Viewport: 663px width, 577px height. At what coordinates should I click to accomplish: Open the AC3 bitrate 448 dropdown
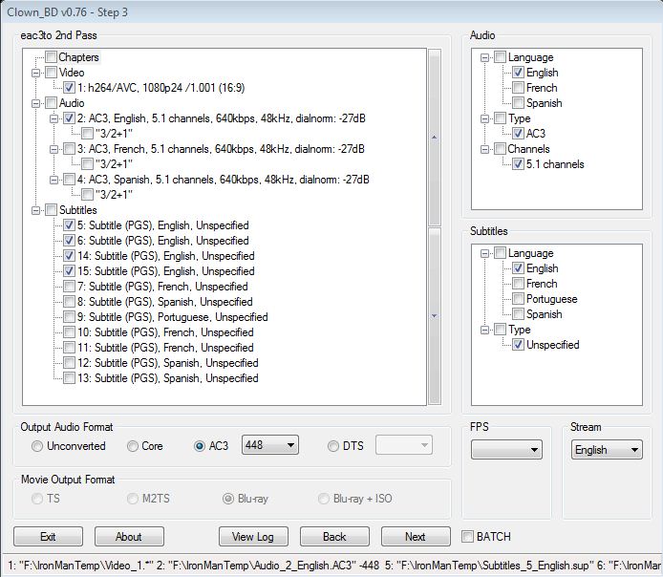pos(270,445)
